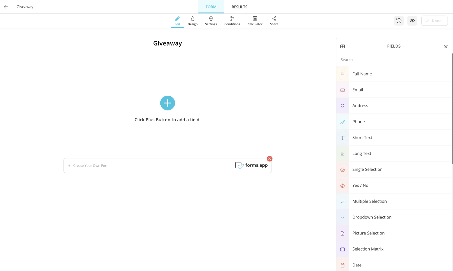Open form Settings gear
This screenshot has width=453, height=271.
[x=211, y=21]
